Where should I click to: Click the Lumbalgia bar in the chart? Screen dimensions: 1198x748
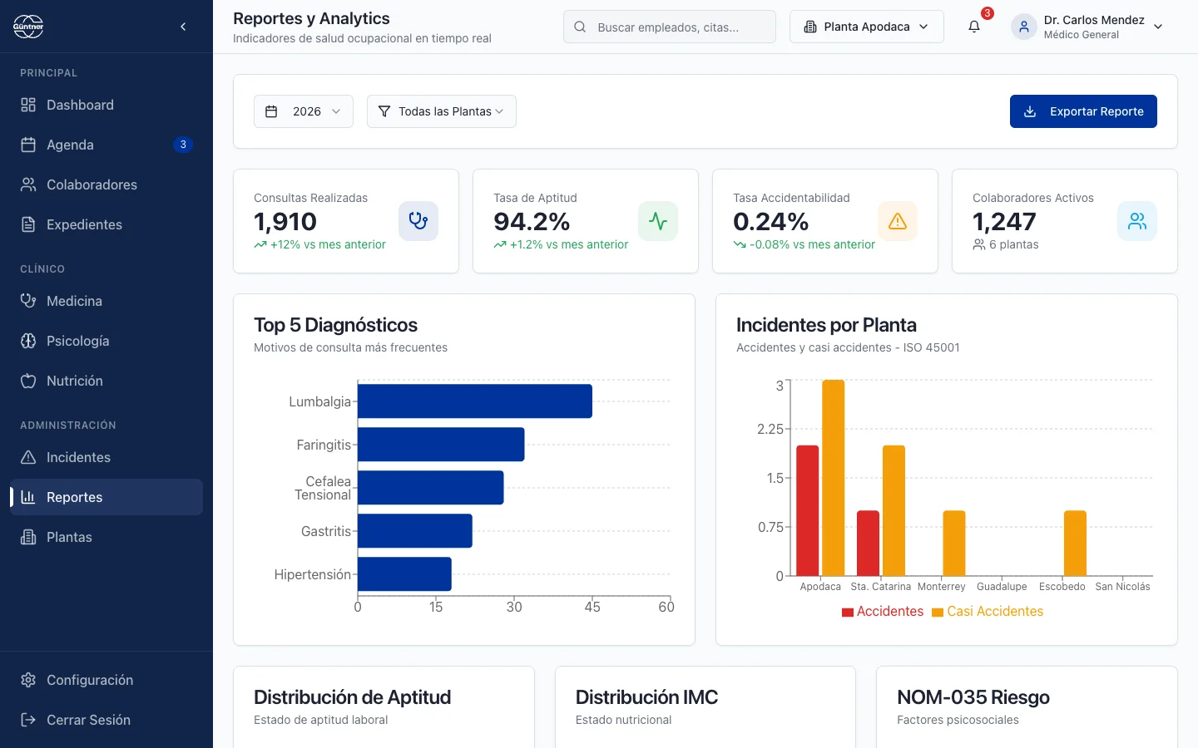474,401
